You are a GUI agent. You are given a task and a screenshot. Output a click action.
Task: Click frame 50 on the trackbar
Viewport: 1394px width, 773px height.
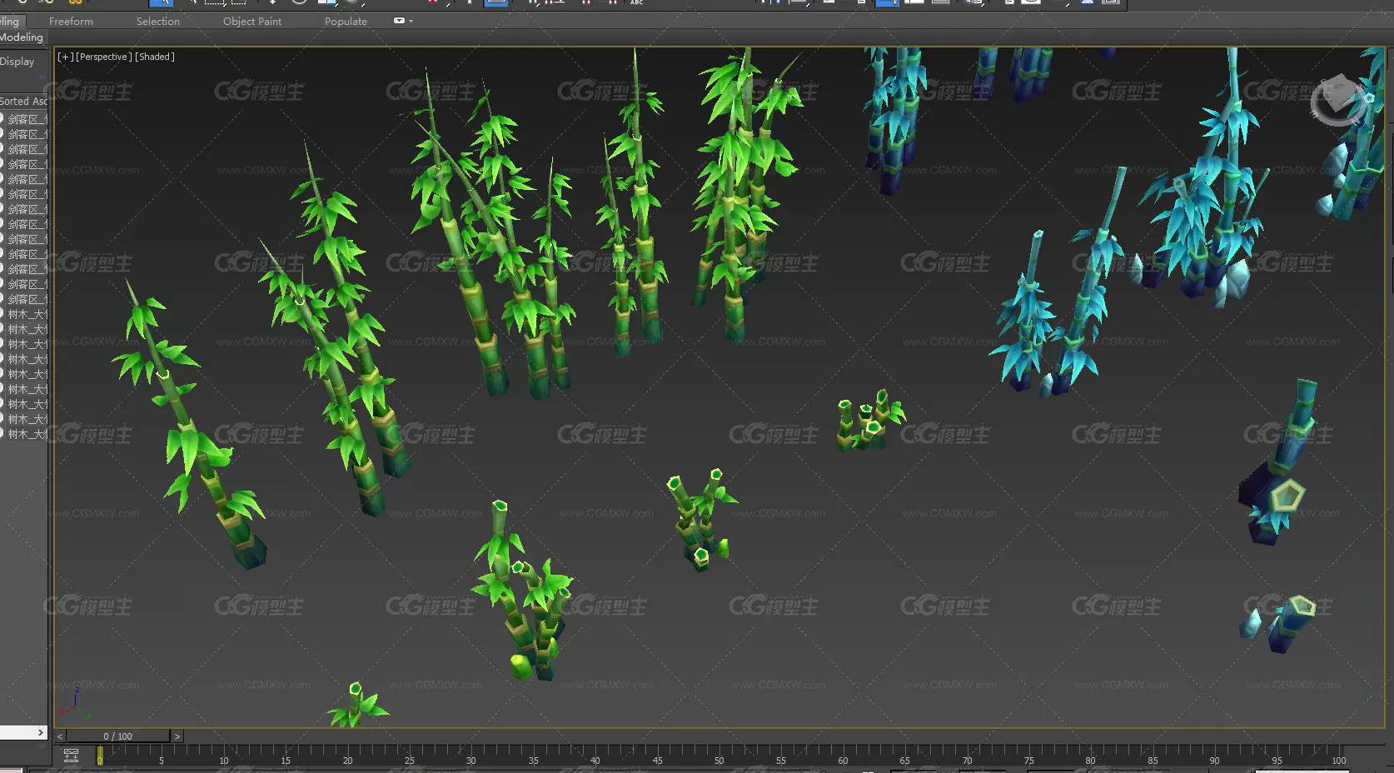719,760
